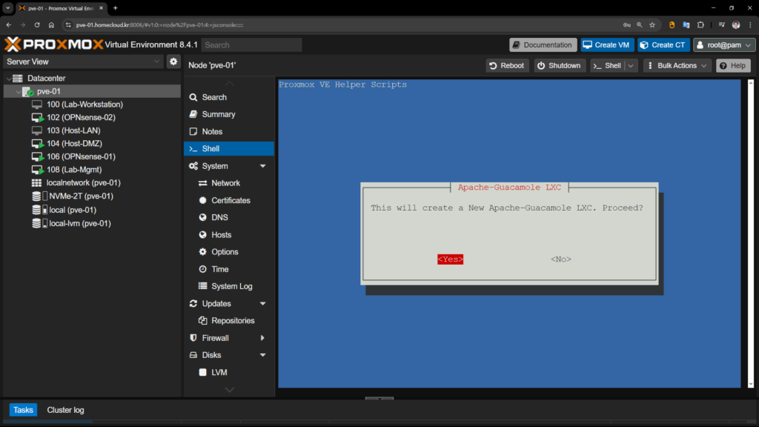Choose <No> in the Apache-Guacamole dialog
The height and width of the screenshot is (427, 759).
click(x=560, y=259)
